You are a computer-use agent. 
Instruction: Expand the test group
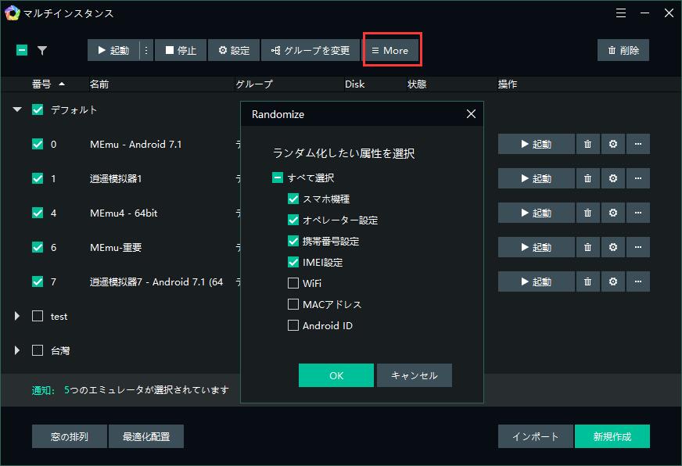click(16, 316)
